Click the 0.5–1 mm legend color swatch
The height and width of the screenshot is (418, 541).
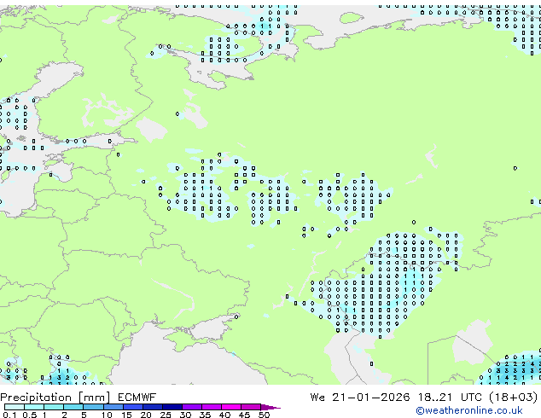tap(34, 407)
